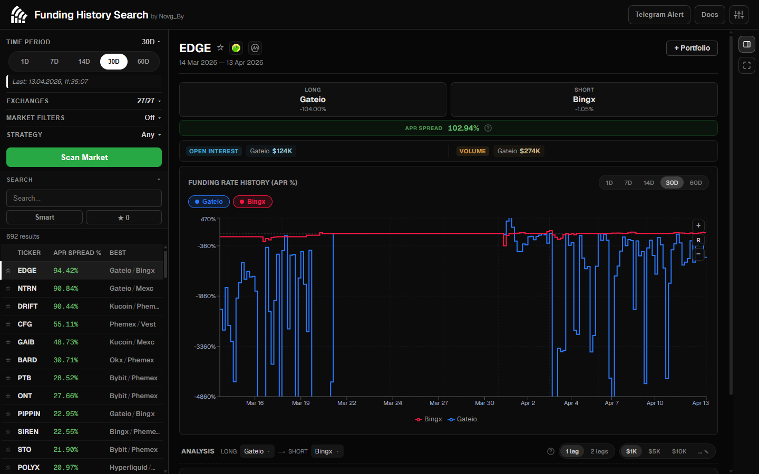Collapse the Search section caret
The height and width of the screenshot is (474, 759).
[x=159, y=180]
